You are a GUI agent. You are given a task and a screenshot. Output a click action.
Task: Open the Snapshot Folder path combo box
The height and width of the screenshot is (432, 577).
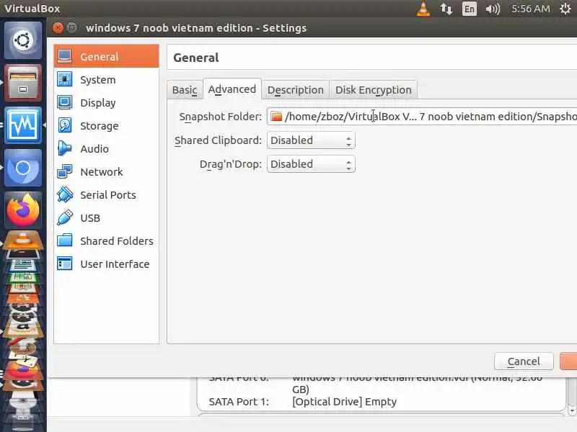coord(422,117)
